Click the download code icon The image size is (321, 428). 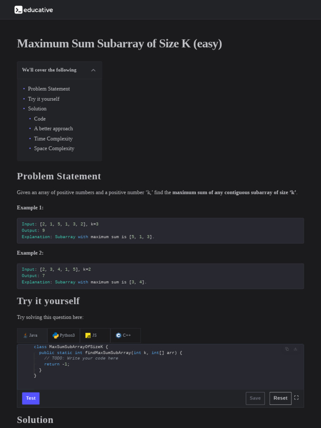tap(296, 349)
